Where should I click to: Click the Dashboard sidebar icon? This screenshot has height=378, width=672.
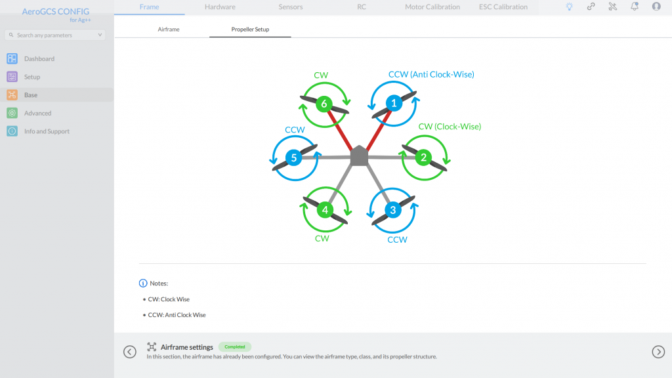tap(12, 58)
